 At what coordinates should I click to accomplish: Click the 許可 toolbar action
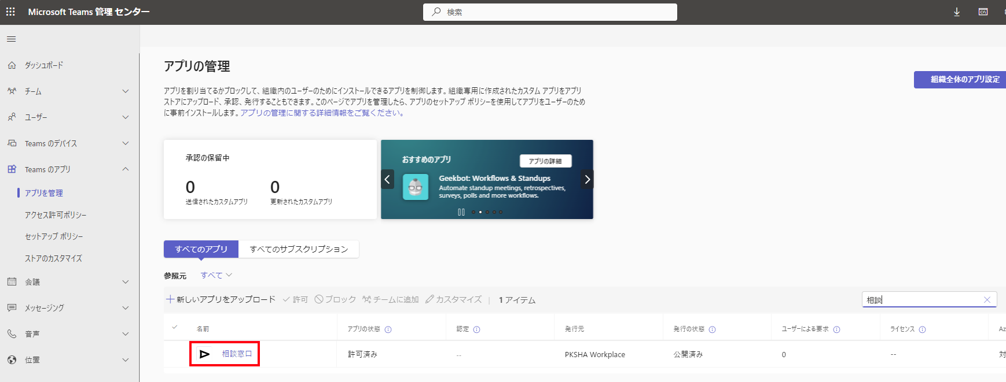[x=295, y=299]
